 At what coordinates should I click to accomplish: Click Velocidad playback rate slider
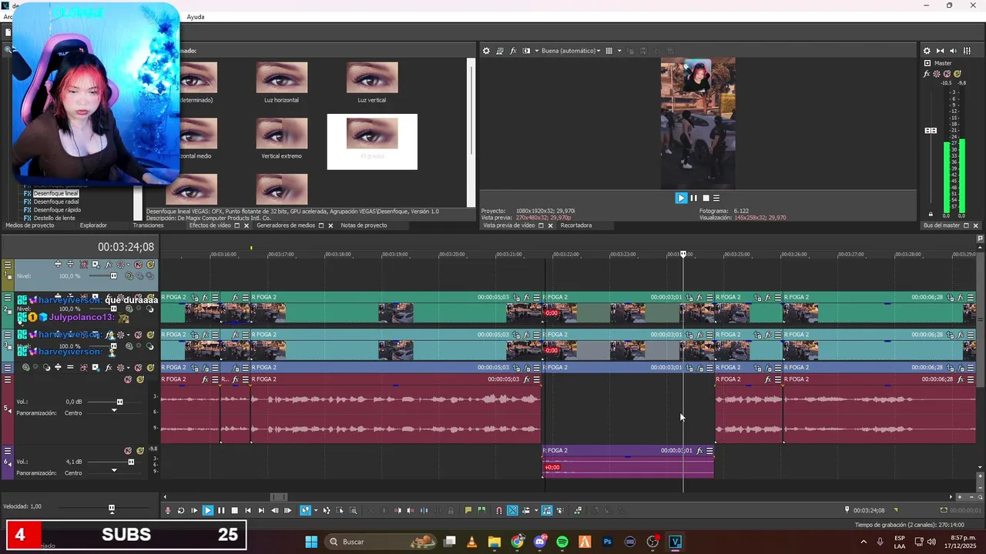click(111, 508)
